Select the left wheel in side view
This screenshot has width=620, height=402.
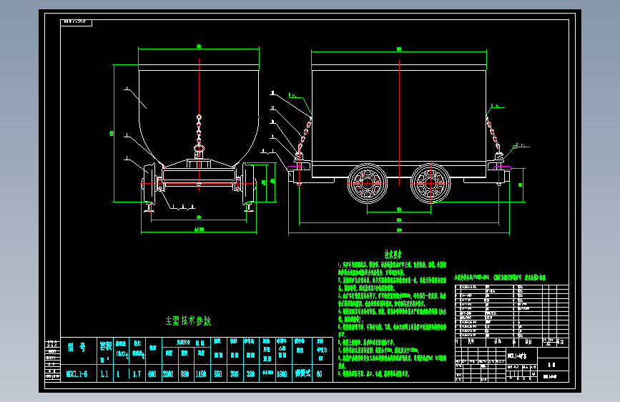[x=368, y=184]
